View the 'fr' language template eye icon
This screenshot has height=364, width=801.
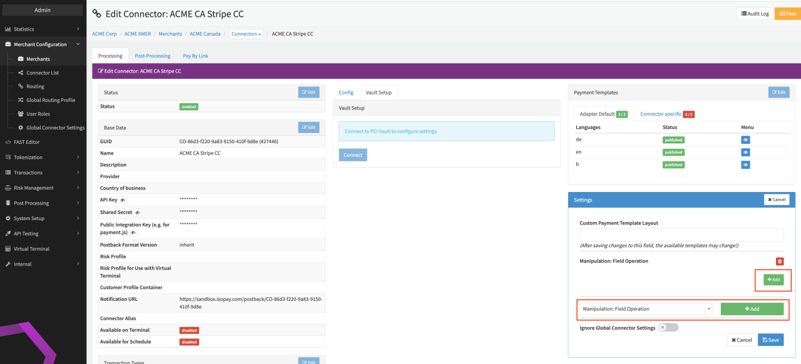[745, 164]
